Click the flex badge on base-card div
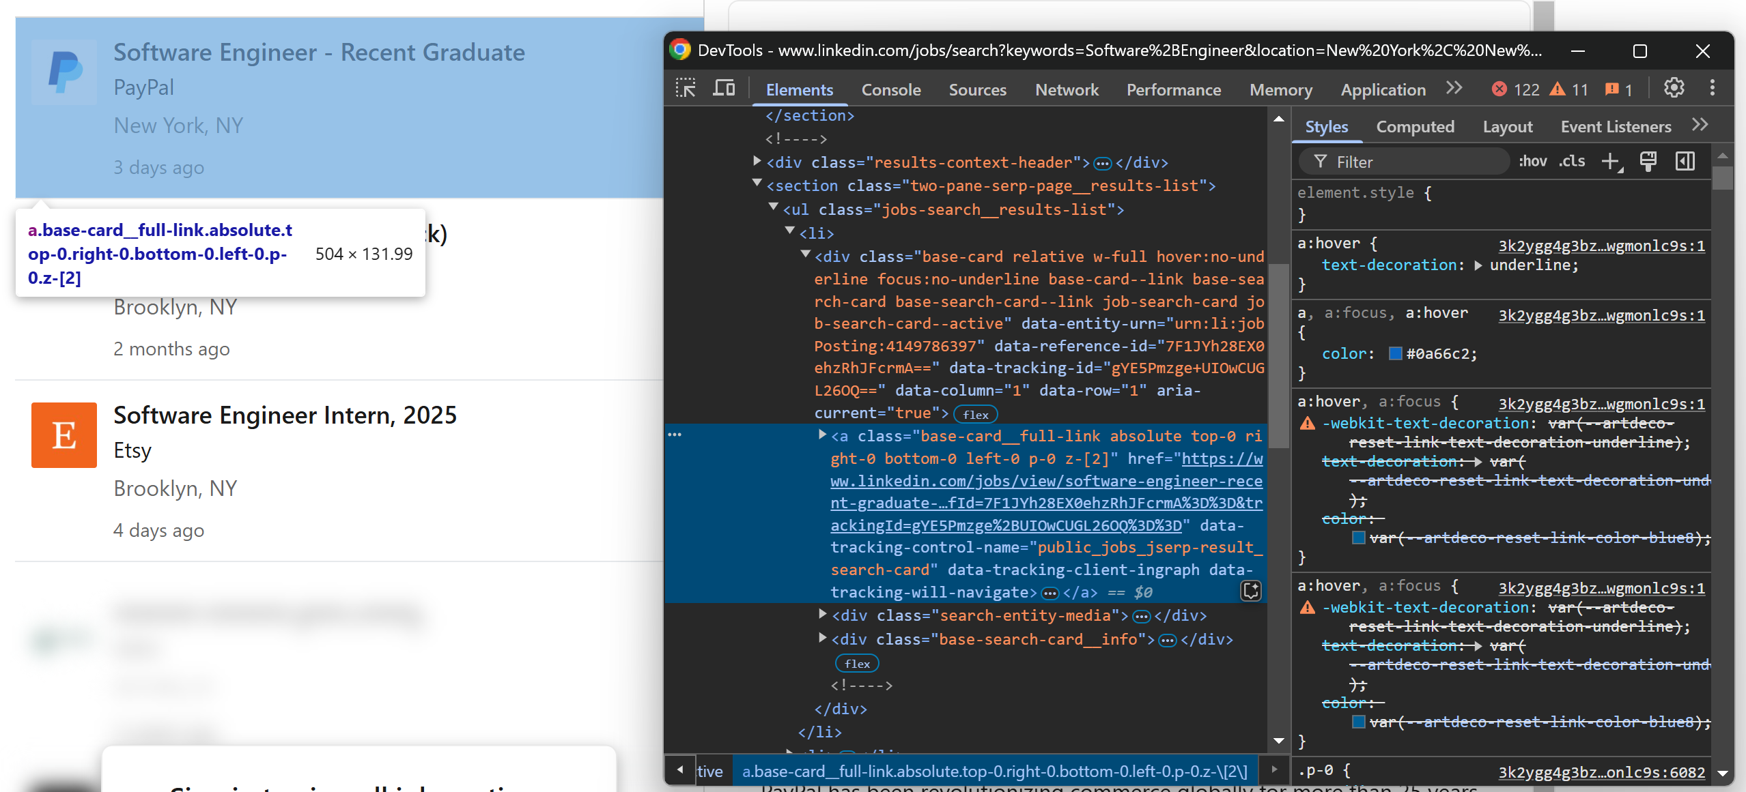 click(976, 415)
